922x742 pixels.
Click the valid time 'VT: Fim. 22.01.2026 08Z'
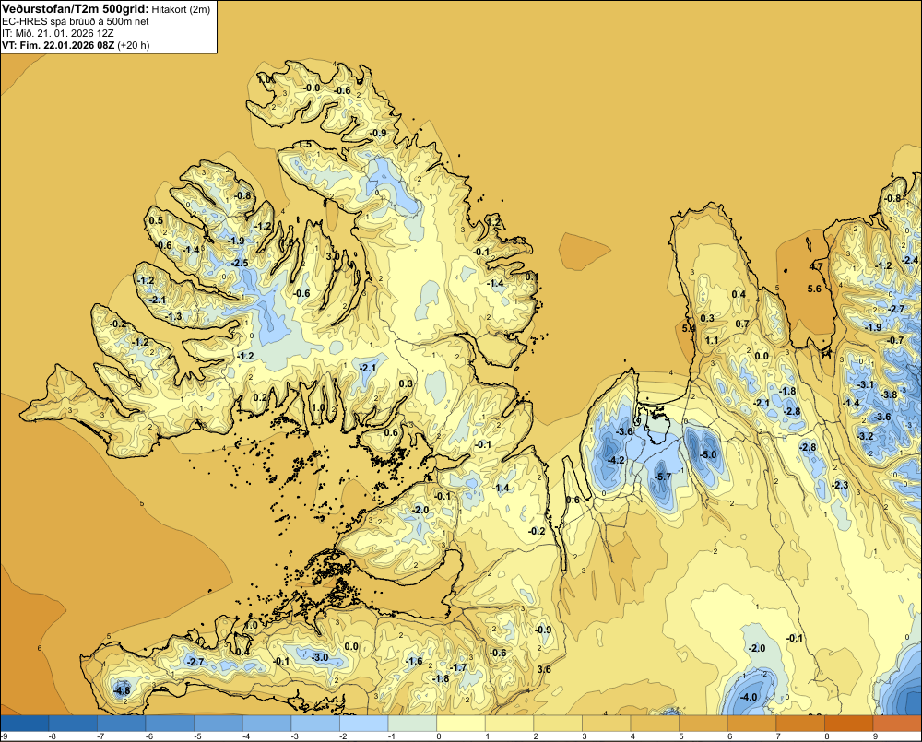pyautogui.click(x=58, y=45)
